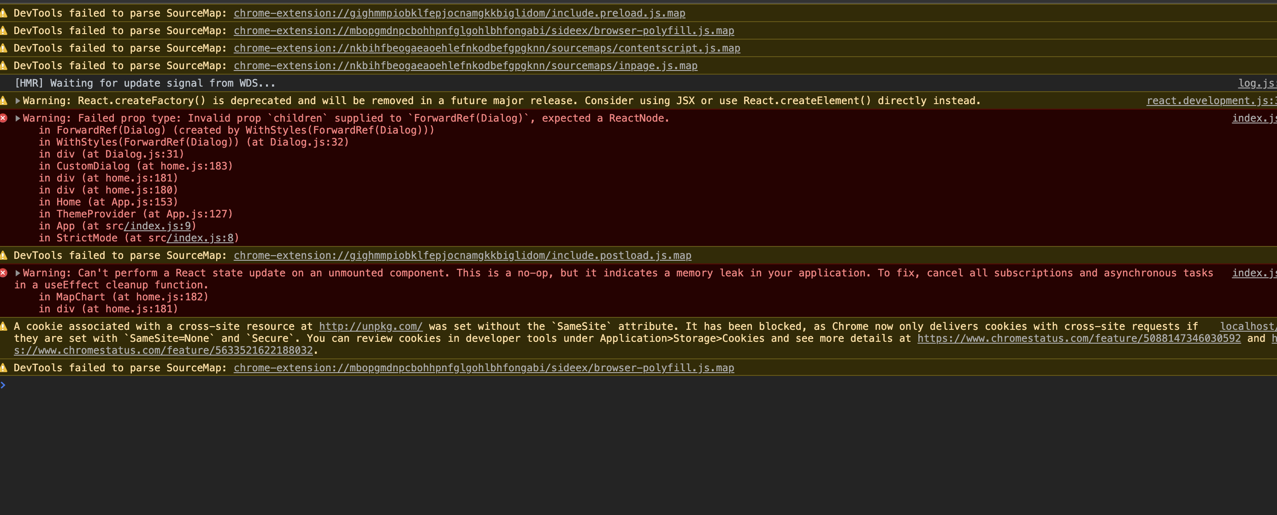Click the warning triangle icon on the include.preload.js.map line
Image resolution: width=1277 pixels, height=515 pixels.
(x=5, y=13)
